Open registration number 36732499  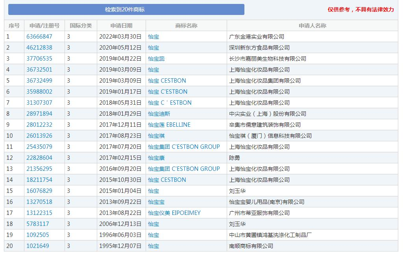click(x=39, y=81)
